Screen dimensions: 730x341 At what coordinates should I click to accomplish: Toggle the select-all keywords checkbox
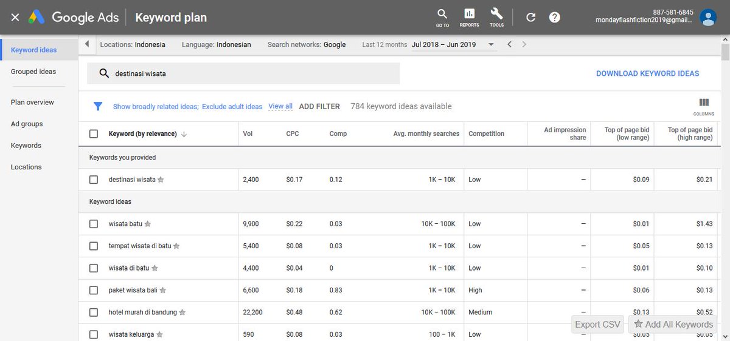coord(94,134)
